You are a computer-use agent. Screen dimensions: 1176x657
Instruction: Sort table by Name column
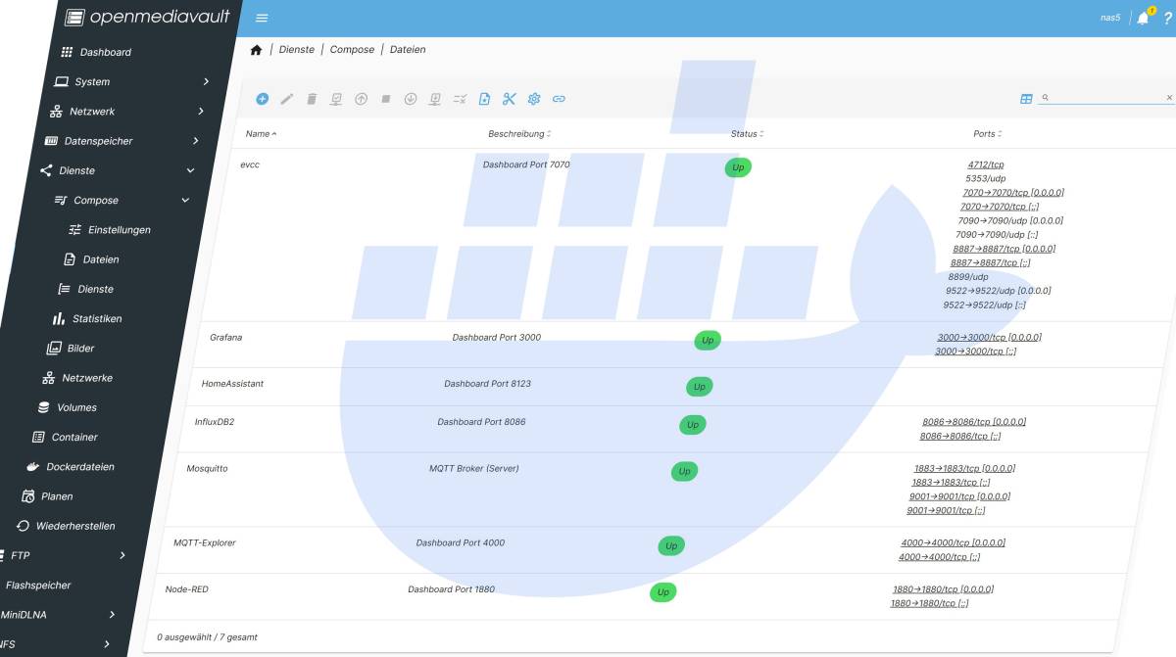261,134
